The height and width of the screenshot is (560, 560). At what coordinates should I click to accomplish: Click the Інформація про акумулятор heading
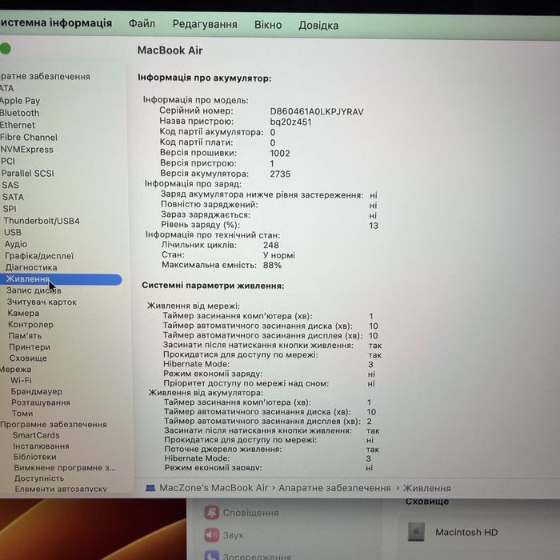point(205,78)
